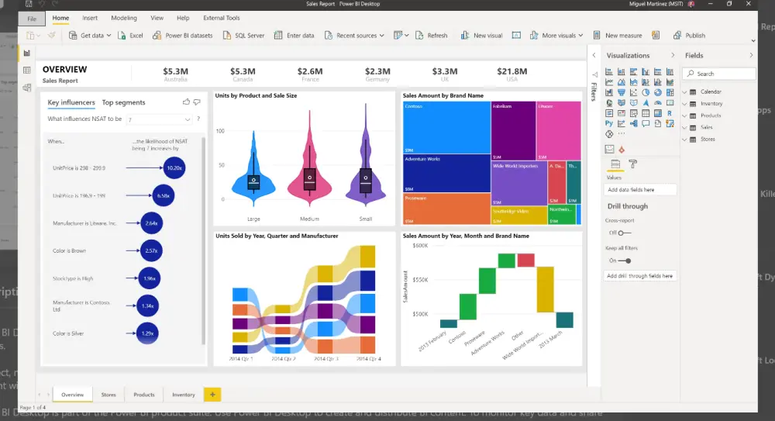
Task: Import data using Excel button
Action: [x=130, y=35]
